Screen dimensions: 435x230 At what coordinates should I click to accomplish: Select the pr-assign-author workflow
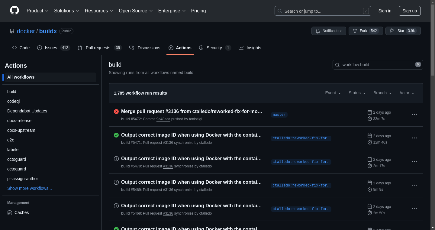[x=50, y=179]
